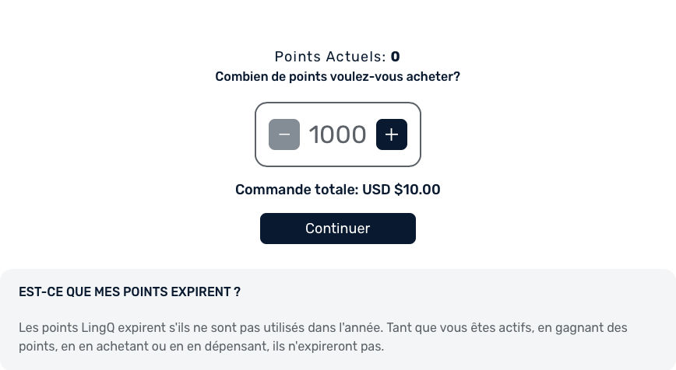Click the Commande totale label
The image size is (676, 370).
point(297,189)
